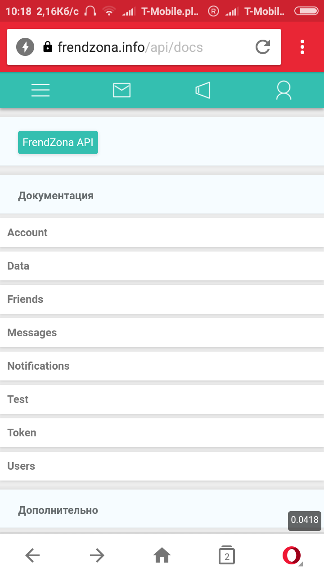
Task: Expand the Messages documentation section
Action: [32, 333]
